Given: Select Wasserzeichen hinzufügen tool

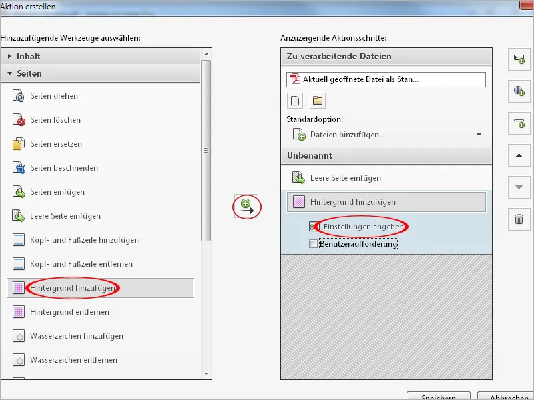Looking at the screenshot, I should coord(77,336).
